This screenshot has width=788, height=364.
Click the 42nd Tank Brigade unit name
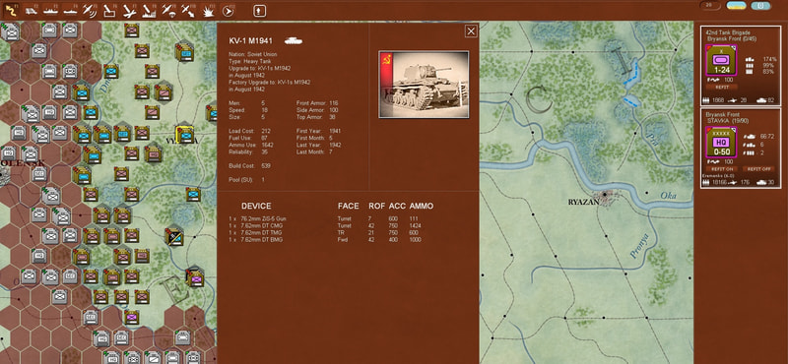point(727,31)
